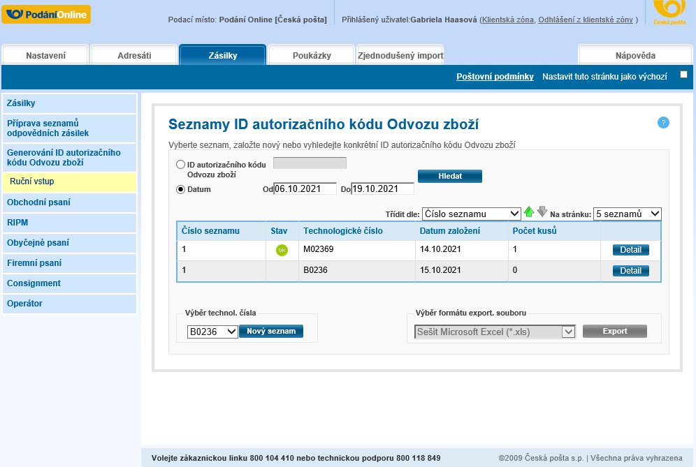Open Detail for list M02369
The height and width of the screenshot is (467, 696).
630,250
